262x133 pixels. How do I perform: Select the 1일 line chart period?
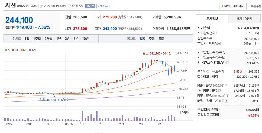pyautogui.click(x=27, y=39)
